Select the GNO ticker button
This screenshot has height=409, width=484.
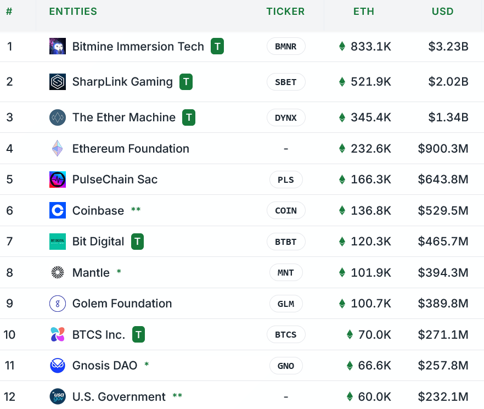[285, 366]
